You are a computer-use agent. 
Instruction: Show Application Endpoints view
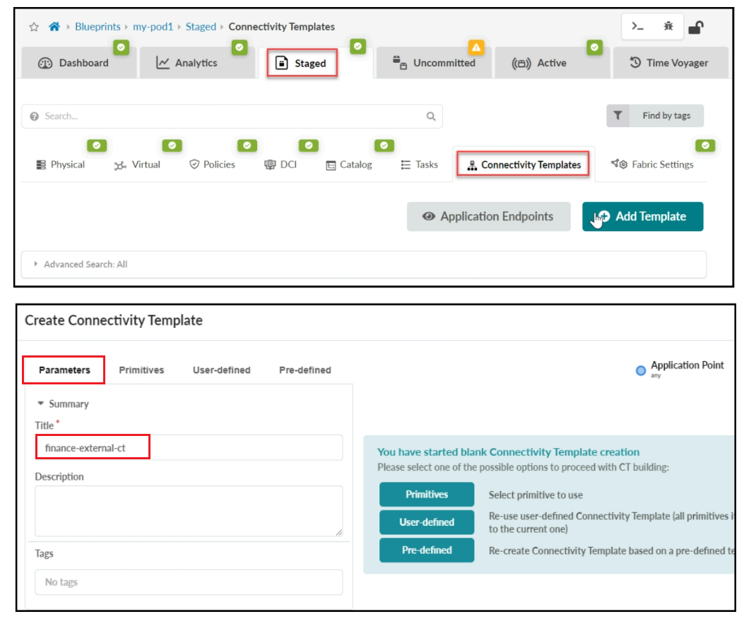(x=488, y=217)
